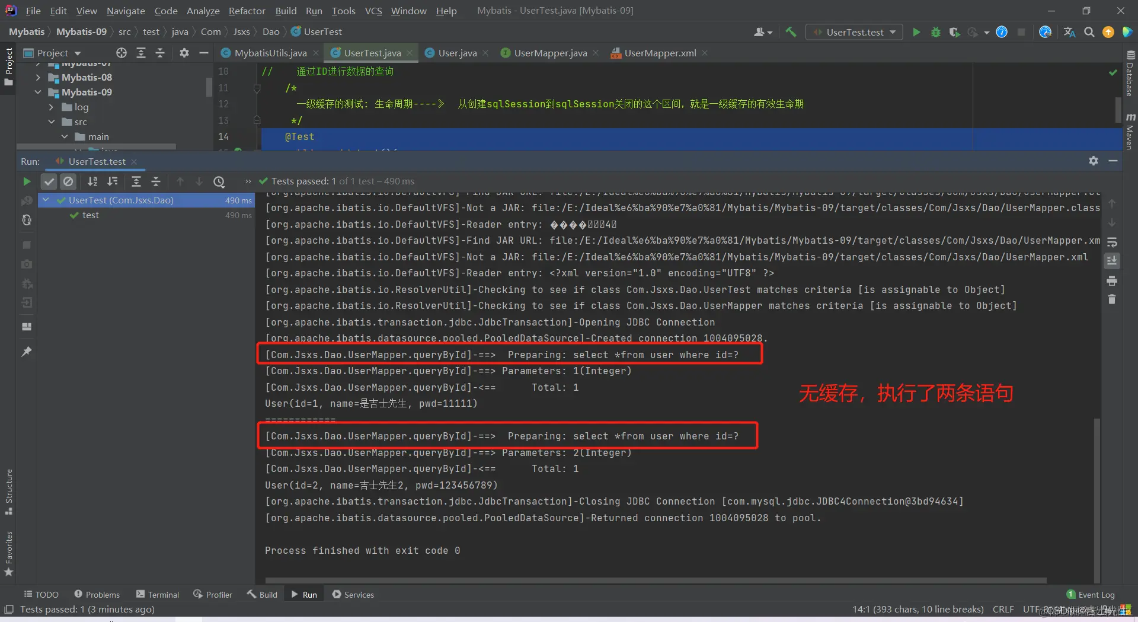
Task: Open Structure side panel
Action: (x=9, y=492)
